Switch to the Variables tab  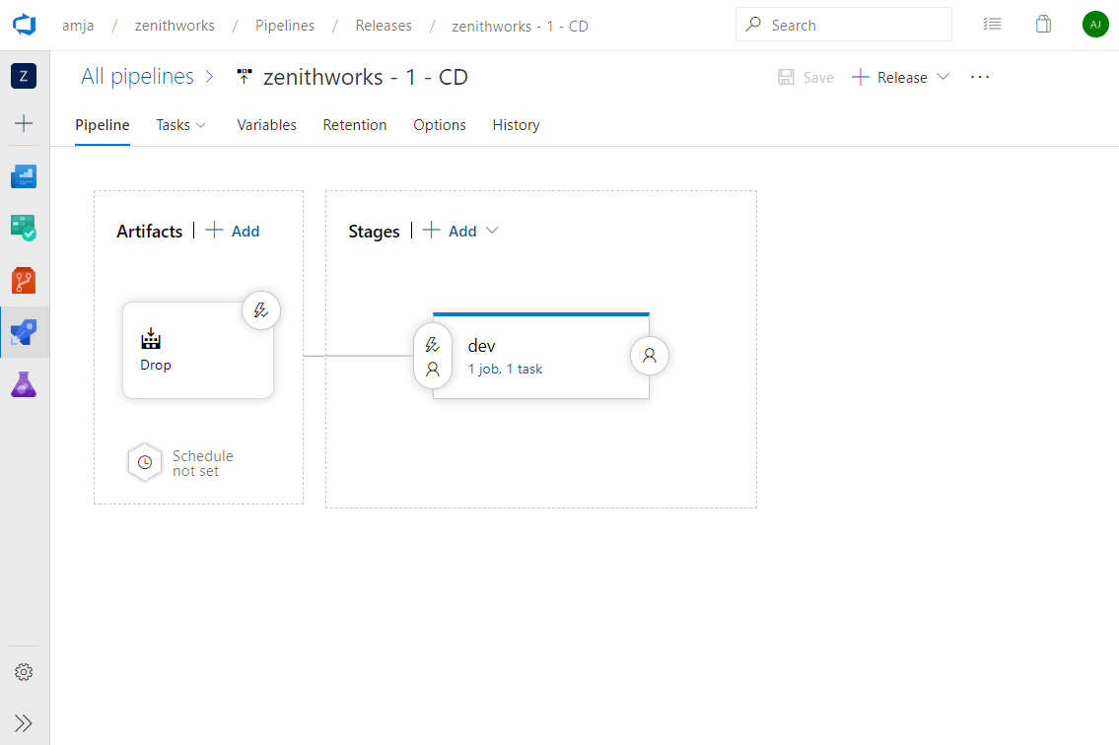pyautogui.click(x=266, y=124)
